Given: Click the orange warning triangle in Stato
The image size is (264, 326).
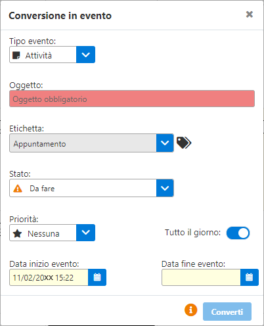Looking at the screenshot, I should pyautogui.click(x=18, y=189).
